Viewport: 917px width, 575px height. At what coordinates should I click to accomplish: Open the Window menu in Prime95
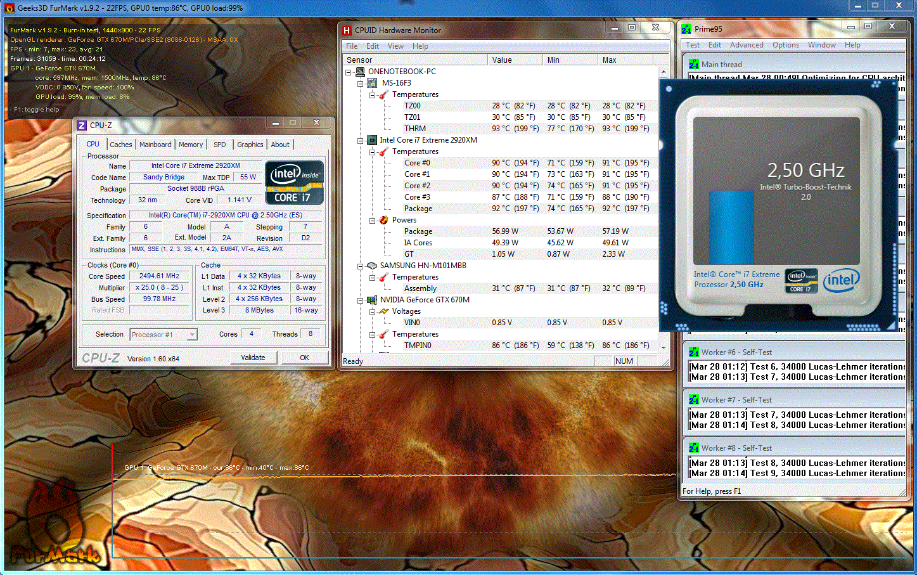pyautogui.click(x=822, y=45)
